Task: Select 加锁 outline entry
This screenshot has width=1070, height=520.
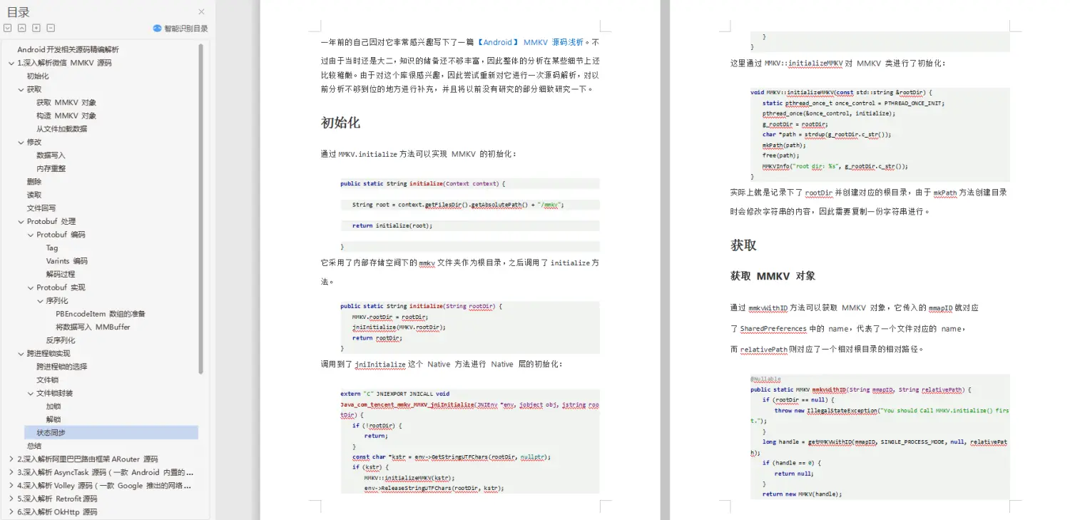Action: coord(53,407)
